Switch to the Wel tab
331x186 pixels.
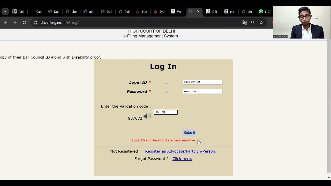point(177,11)
